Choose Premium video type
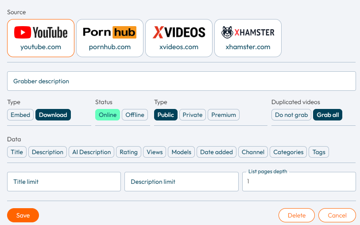The width and height of the screenshot is (360, 225). pos(224,115)
